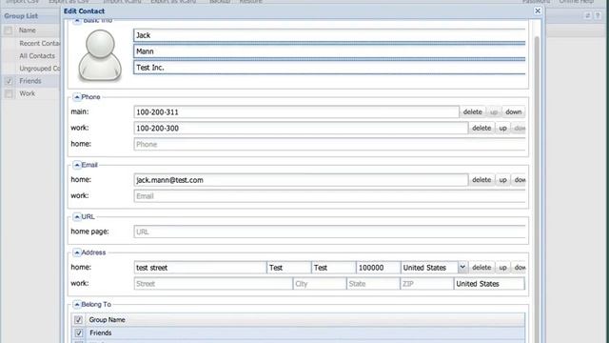This screenshot has height=343, width=609.
Task: Move the work phone number up
Action: [x=502, y=128]
